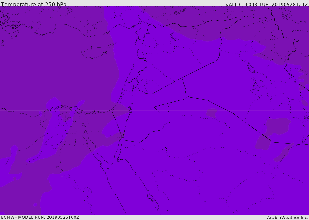Click the 'VALID T+093 TUE. 20190528T21Z' label
The width and height of the screenshot is (309, 220).
click(267, 5)
